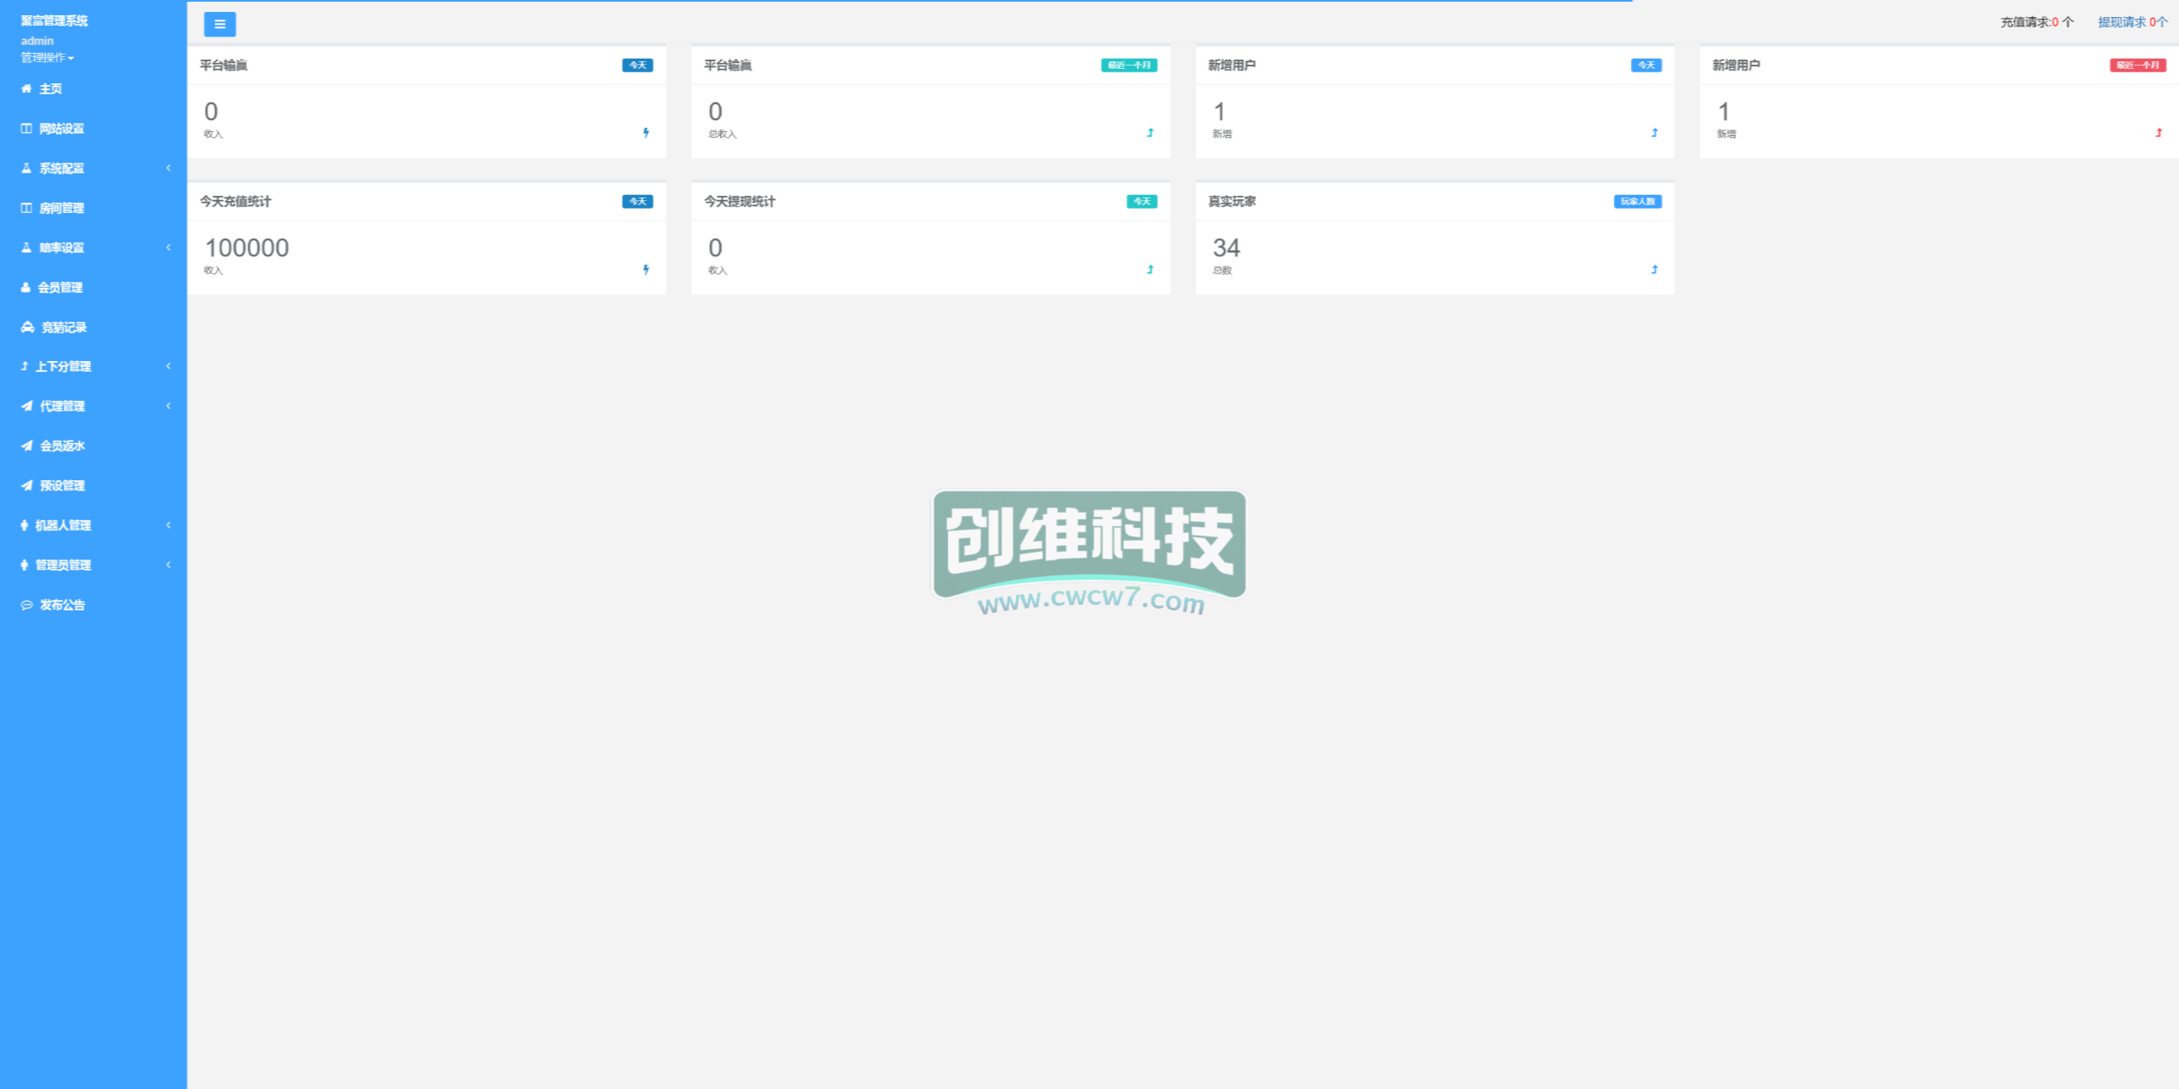Select the 34 real players count
Screen dimensions: 2179x1089
pos(1227,248)
